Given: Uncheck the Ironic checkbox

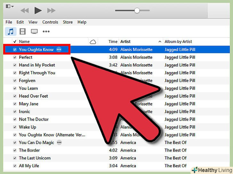Looking at the screenshot, I should tap(15, 112).
